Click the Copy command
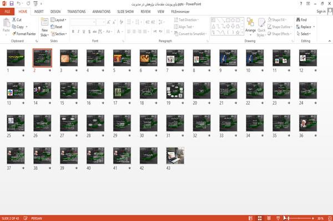 coord(18,27)
